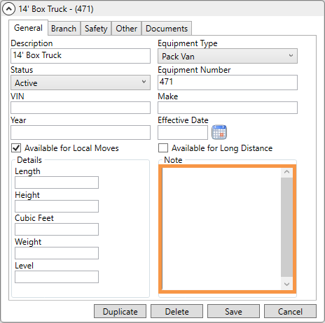The height and width of the screenshot is (323, 325).
Task: Open the Effective Date calendar picker
Action: pos(219,132)
